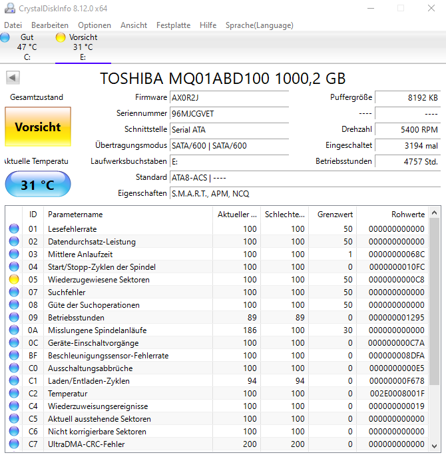Click the scroll up arrow of SMART list
Screen dimensions: 446x457
434,213
